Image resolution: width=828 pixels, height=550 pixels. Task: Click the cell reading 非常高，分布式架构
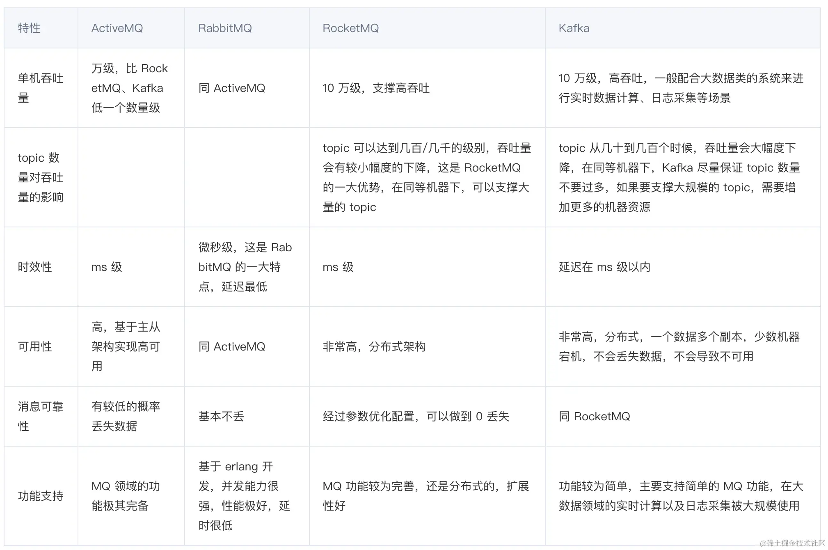[374, 346]
